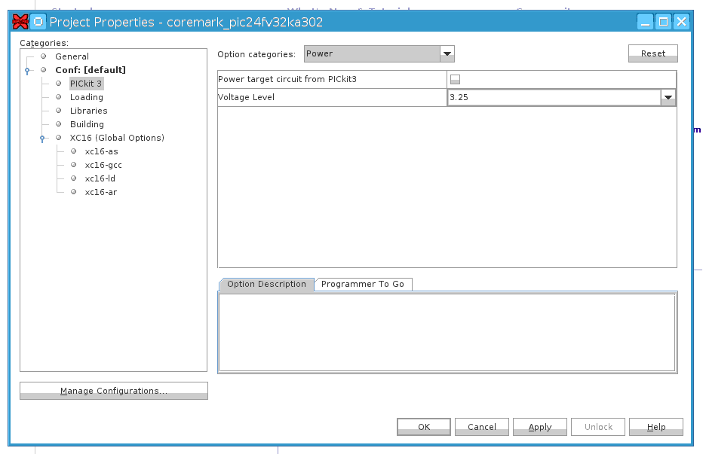This screenshot has width=706, height=454.
Task: Click the bullet icon next to General
Action: (44, 56)
